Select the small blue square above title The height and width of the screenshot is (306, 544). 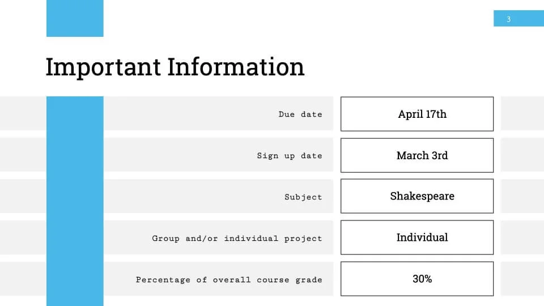(x=75, y=18)
